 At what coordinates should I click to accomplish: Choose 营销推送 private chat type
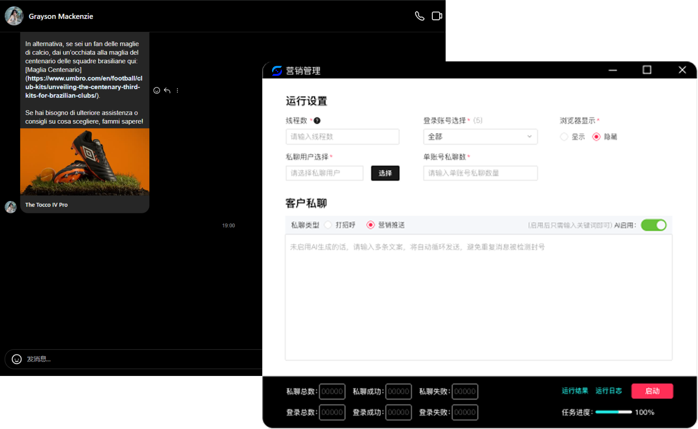pos(371,225)
